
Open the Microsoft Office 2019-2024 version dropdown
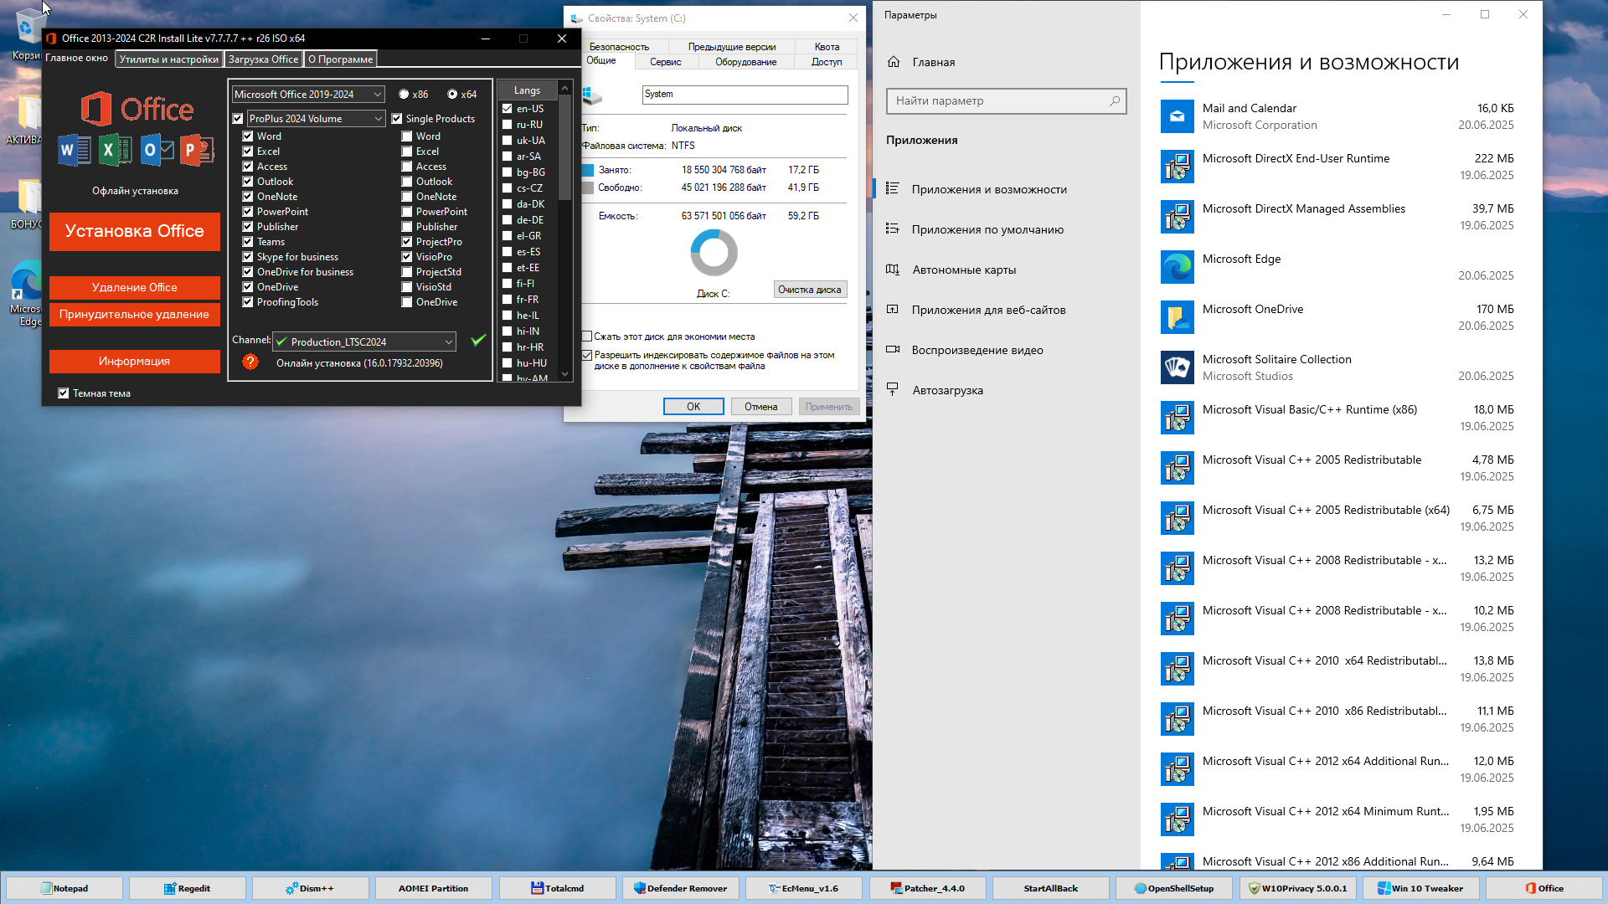click(308, 95)
